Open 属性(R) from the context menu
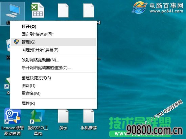The width and height of the screenshot is (186, 139). pos(53,104)
